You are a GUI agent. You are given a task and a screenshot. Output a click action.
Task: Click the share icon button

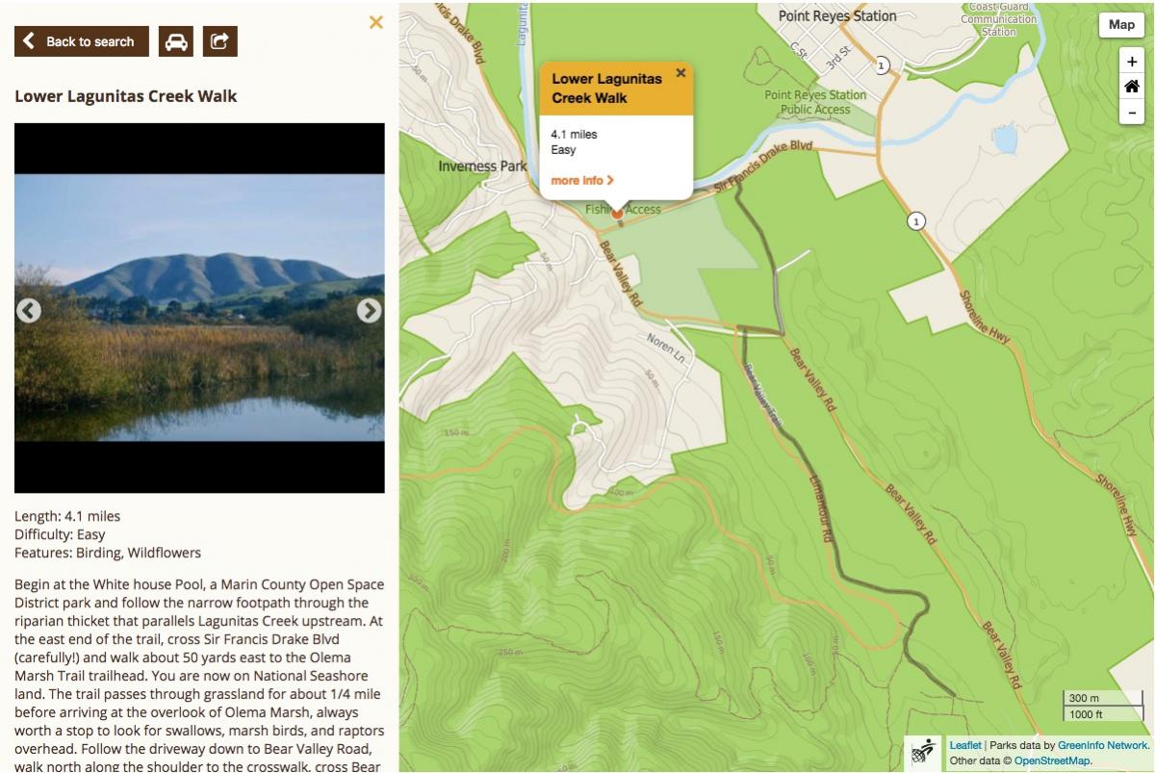tap(220, 41)
